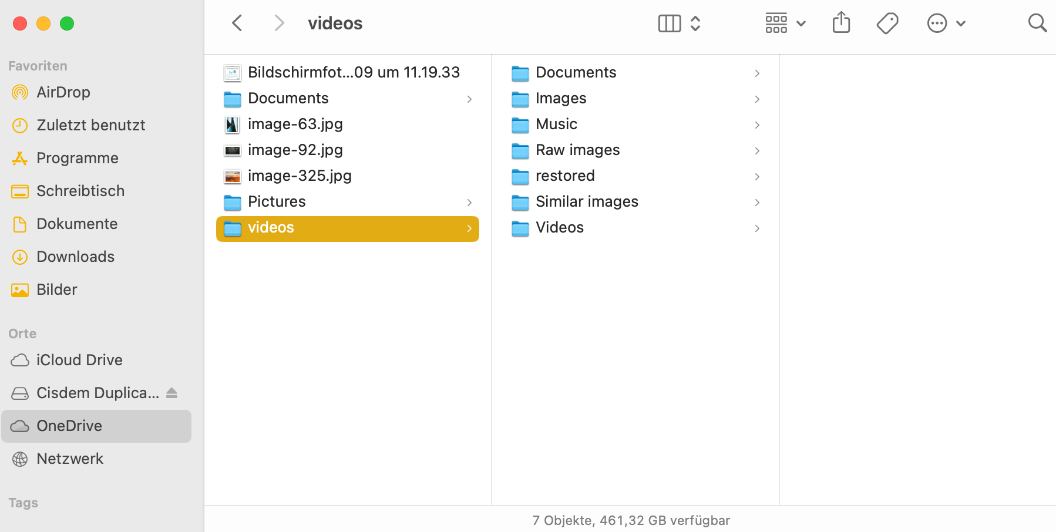Expand the Raw images folder chevron

click(757, 151)
